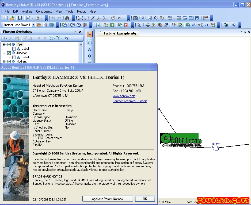The image size is (251, 205).
Task: Open the New symbology dropdown arrow in Element Symbology
Action: point(6,38)
